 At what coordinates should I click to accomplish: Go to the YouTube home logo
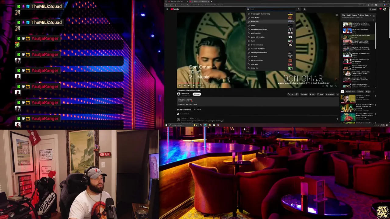[x=175, y=9]
